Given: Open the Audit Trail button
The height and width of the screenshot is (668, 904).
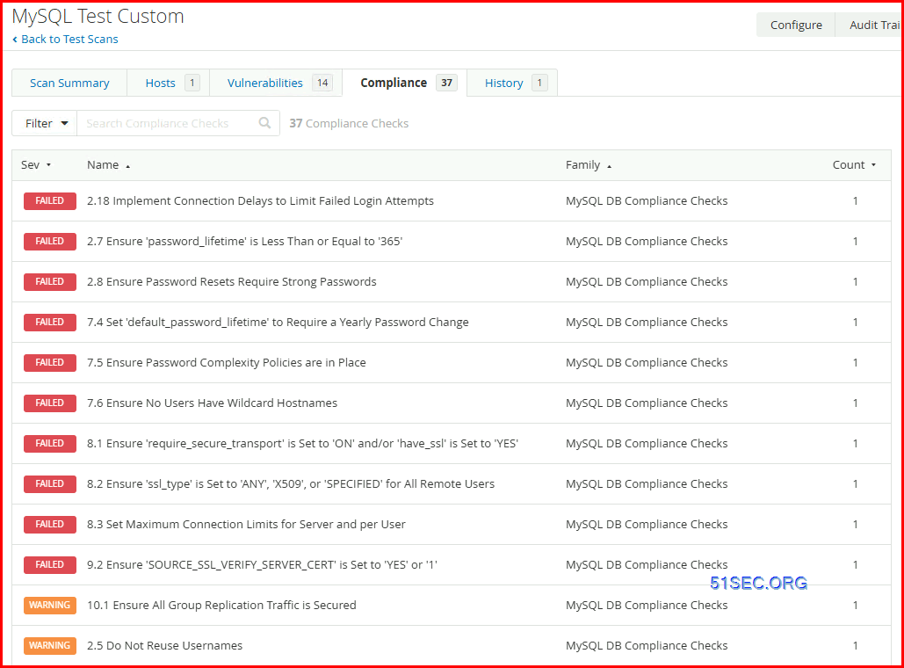Looking at the screenshot, I should point(870,25).
